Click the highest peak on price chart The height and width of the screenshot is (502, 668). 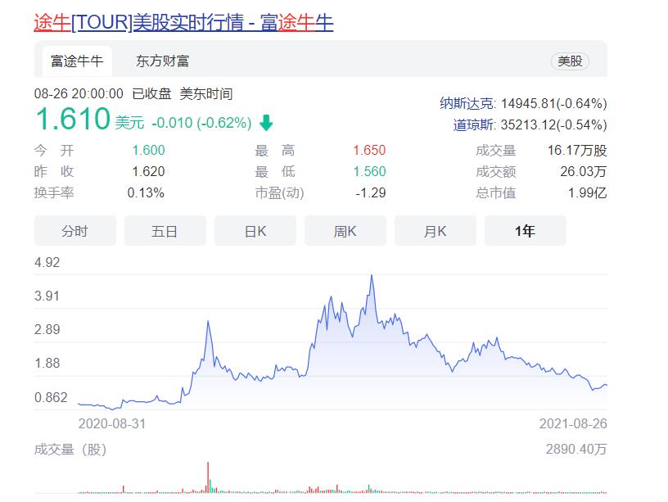[372, 276]
